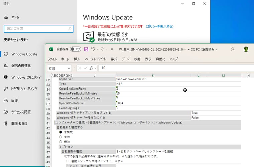
Task: Click the Cancel X icon in formula bar
Action: pos(80,68)
